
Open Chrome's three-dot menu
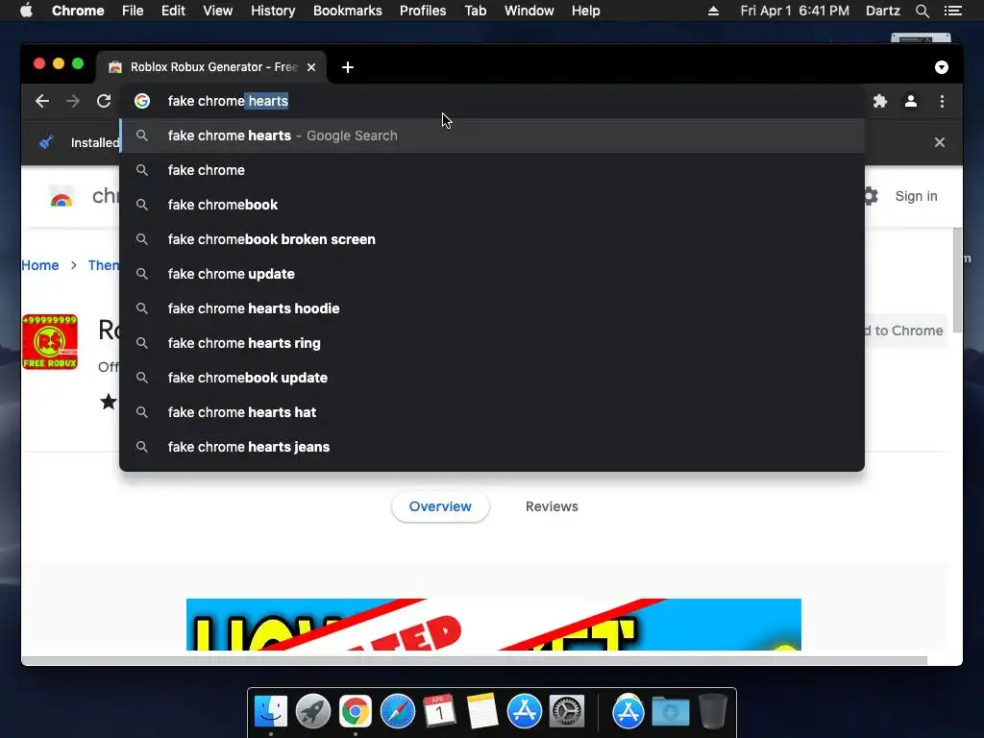[942, 101]
